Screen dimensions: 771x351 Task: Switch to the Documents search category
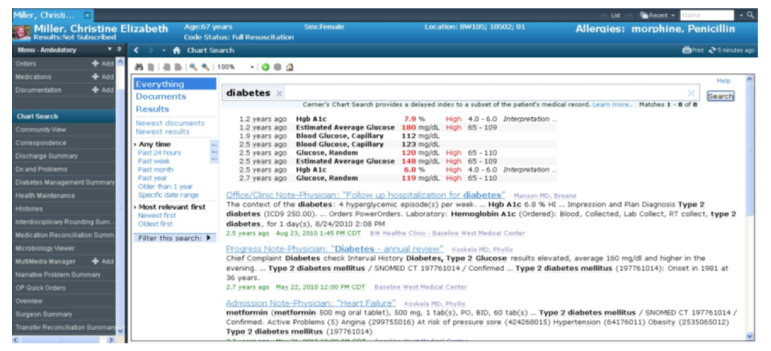160,96
